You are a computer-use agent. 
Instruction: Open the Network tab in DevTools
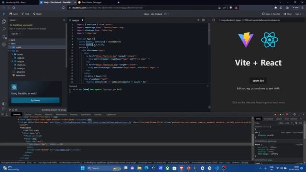[x=48, y=115]
